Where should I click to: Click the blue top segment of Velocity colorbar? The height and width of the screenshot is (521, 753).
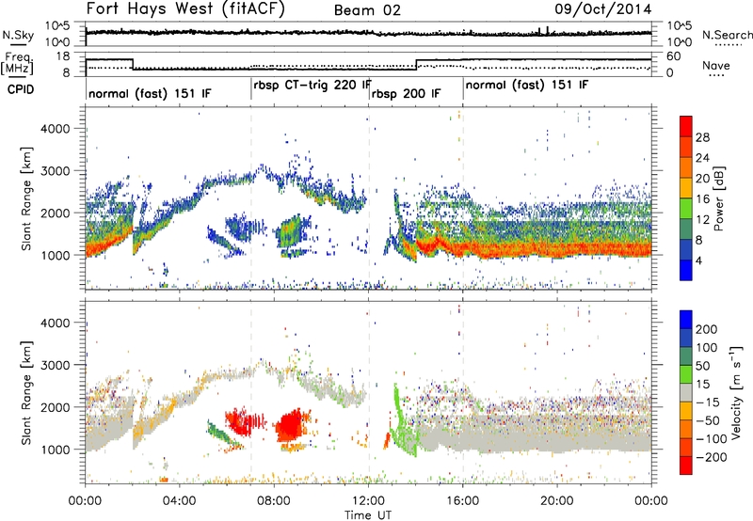pos(686,320)
